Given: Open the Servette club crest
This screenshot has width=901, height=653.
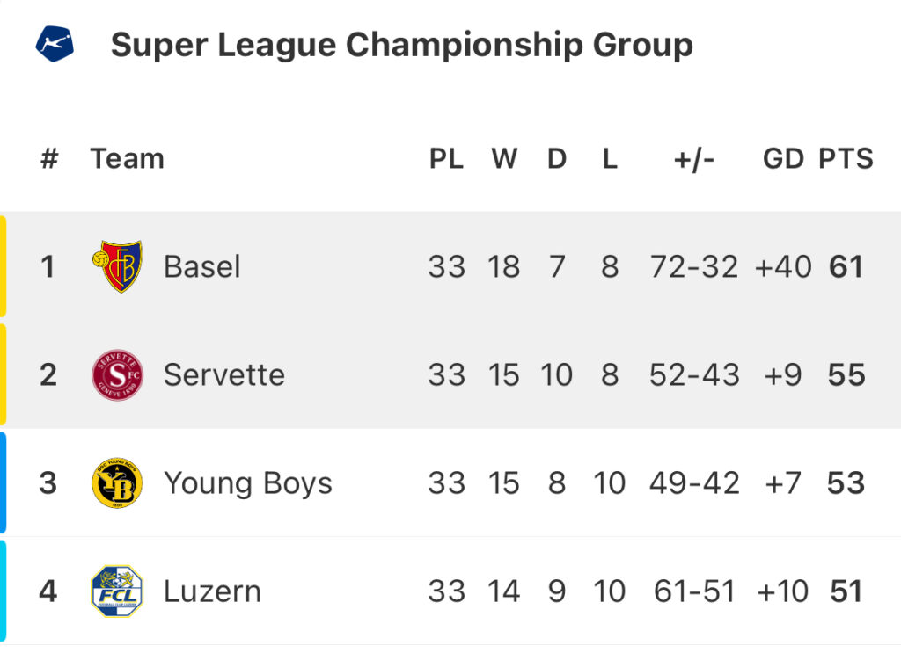Looking at the screenshot, I should point(117,374).
